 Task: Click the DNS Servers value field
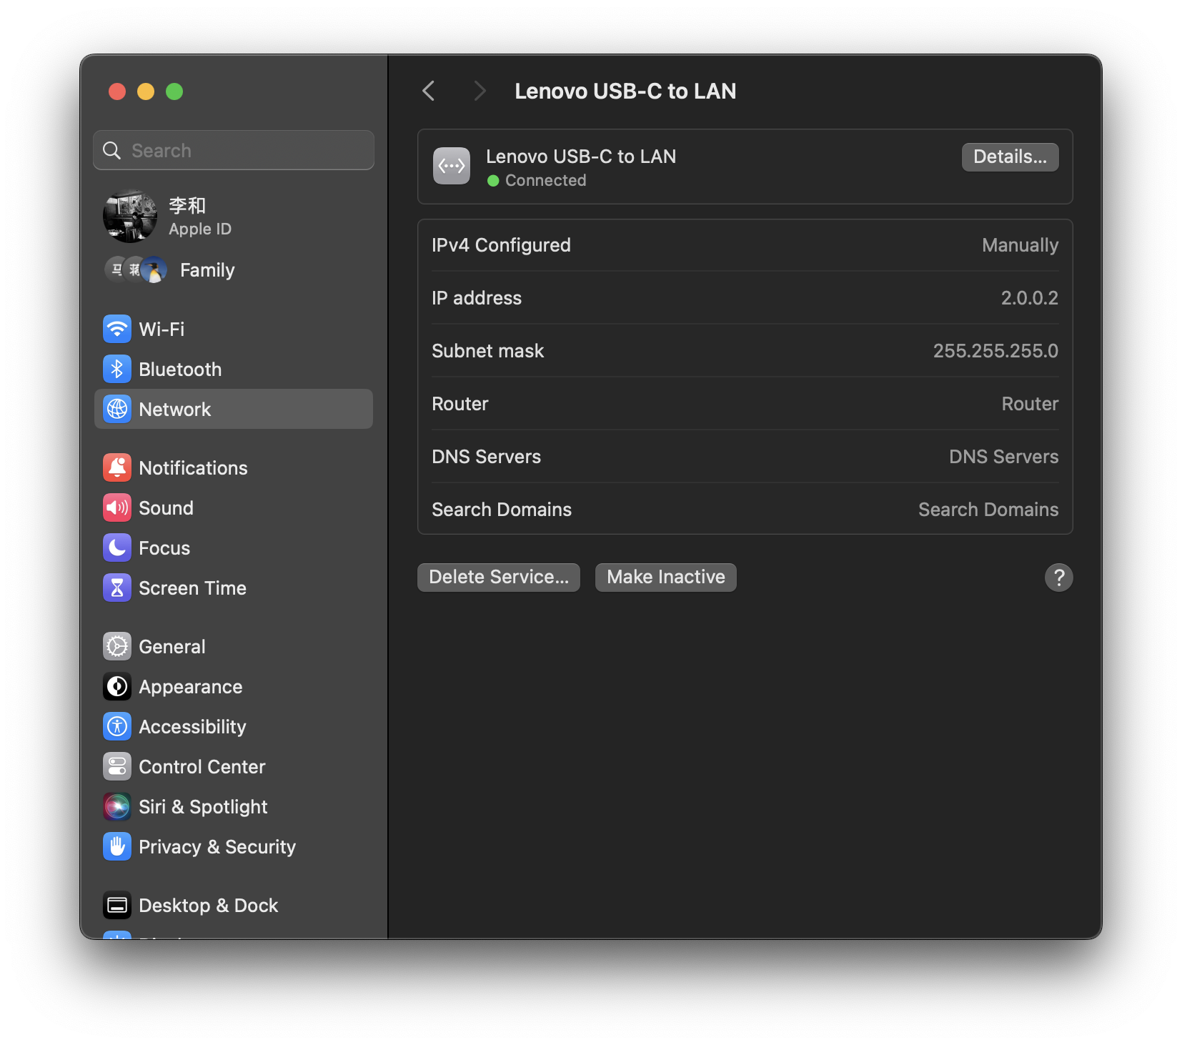(x=1003, y=457)
